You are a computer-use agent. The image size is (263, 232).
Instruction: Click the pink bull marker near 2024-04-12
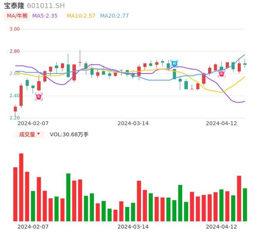(x=222, y=74)
